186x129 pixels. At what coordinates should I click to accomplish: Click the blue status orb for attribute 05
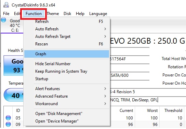click(8, 118)
